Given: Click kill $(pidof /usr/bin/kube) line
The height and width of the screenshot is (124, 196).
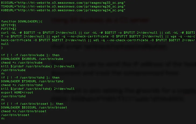Looking at the screenshot, I should (x=38, y=66).
